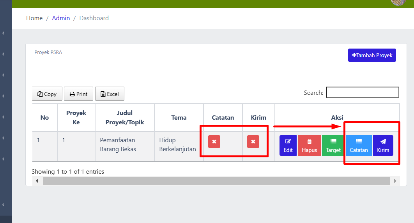Image resolution: width=414 pixels, height=223 pixels.
Task: Click the red X under the Kirim column
Action: [x=253, y=142]
